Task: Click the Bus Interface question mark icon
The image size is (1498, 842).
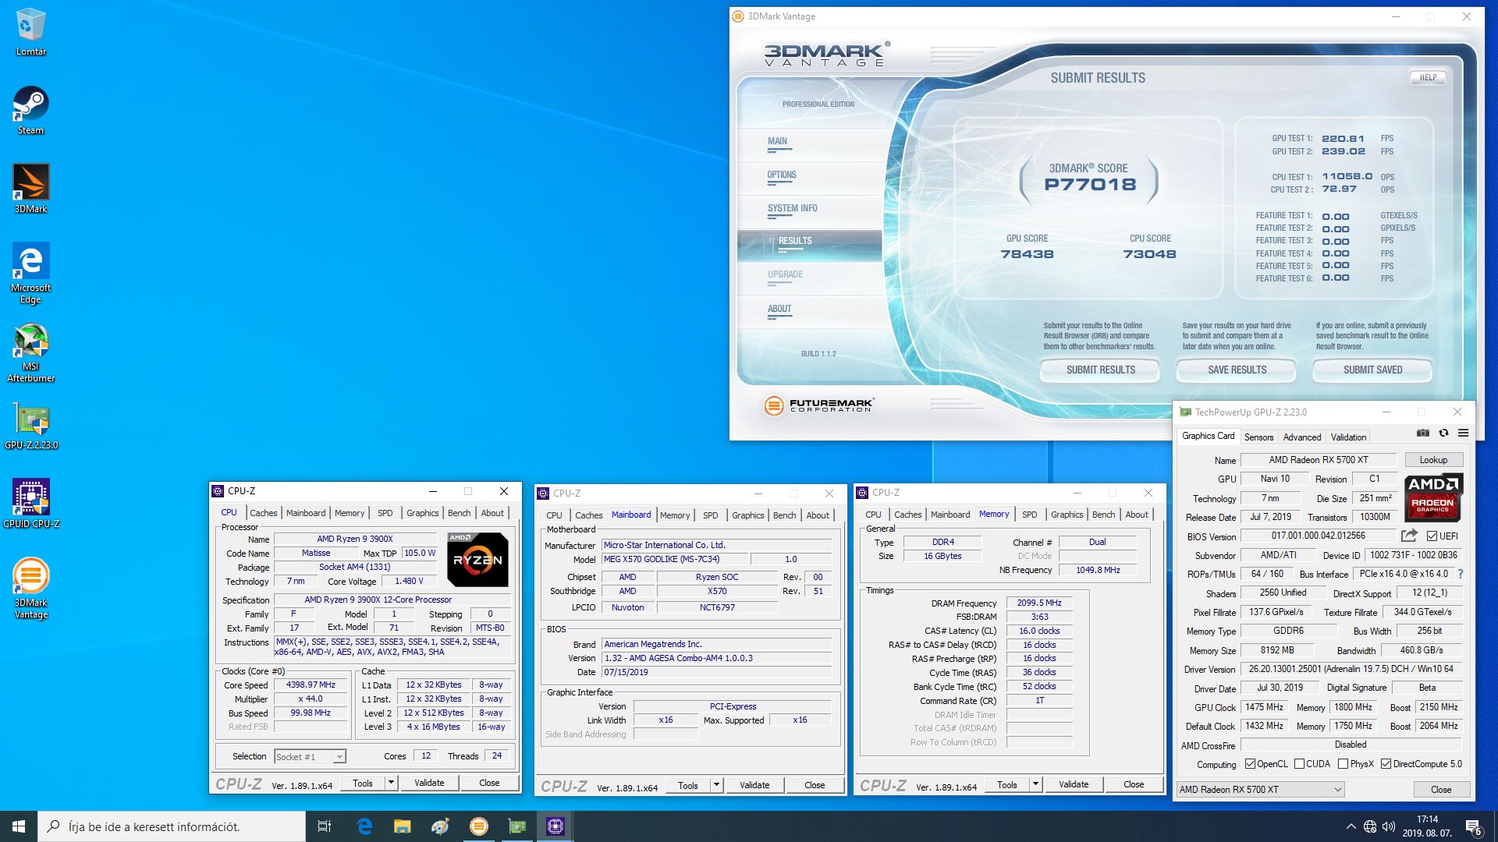Action: coord(1460,574)
